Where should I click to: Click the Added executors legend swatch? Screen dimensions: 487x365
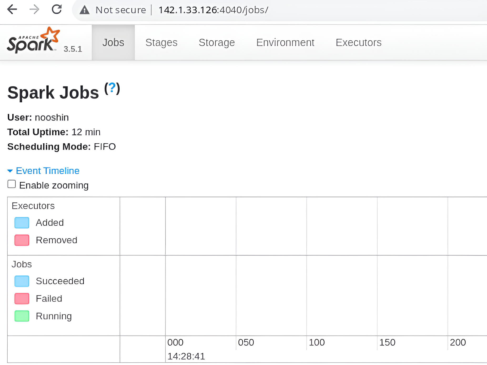tap(22, 222)
